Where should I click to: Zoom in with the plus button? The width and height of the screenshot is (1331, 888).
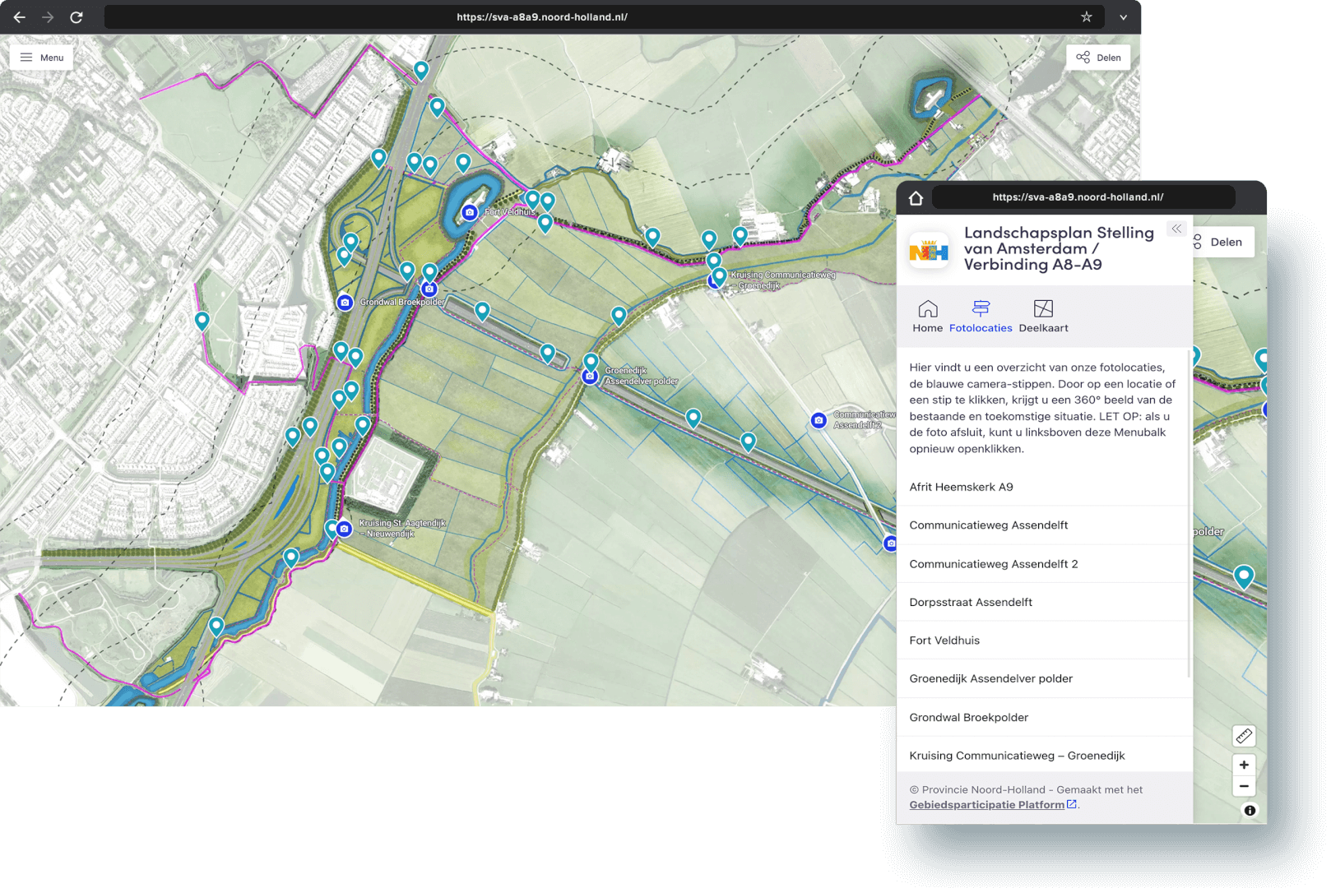pos(1244,765)
